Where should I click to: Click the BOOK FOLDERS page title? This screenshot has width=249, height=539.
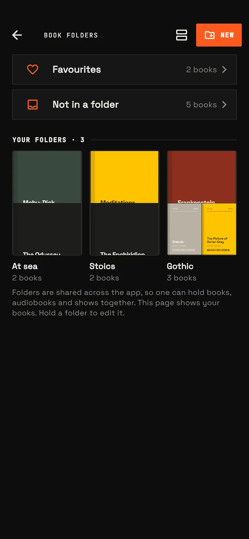[71, 35]
